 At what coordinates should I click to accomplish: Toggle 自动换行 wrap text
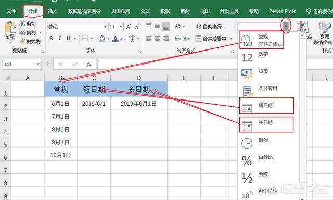209,27
